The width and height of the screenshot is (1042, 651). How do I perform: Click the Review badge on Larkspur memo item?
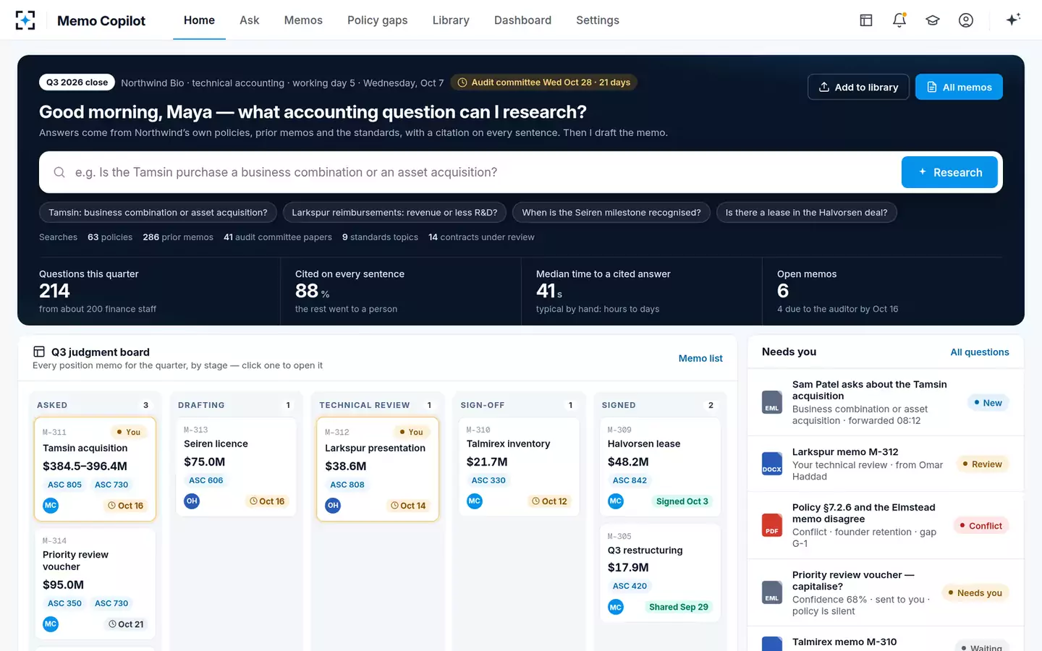tap(982, 464)
